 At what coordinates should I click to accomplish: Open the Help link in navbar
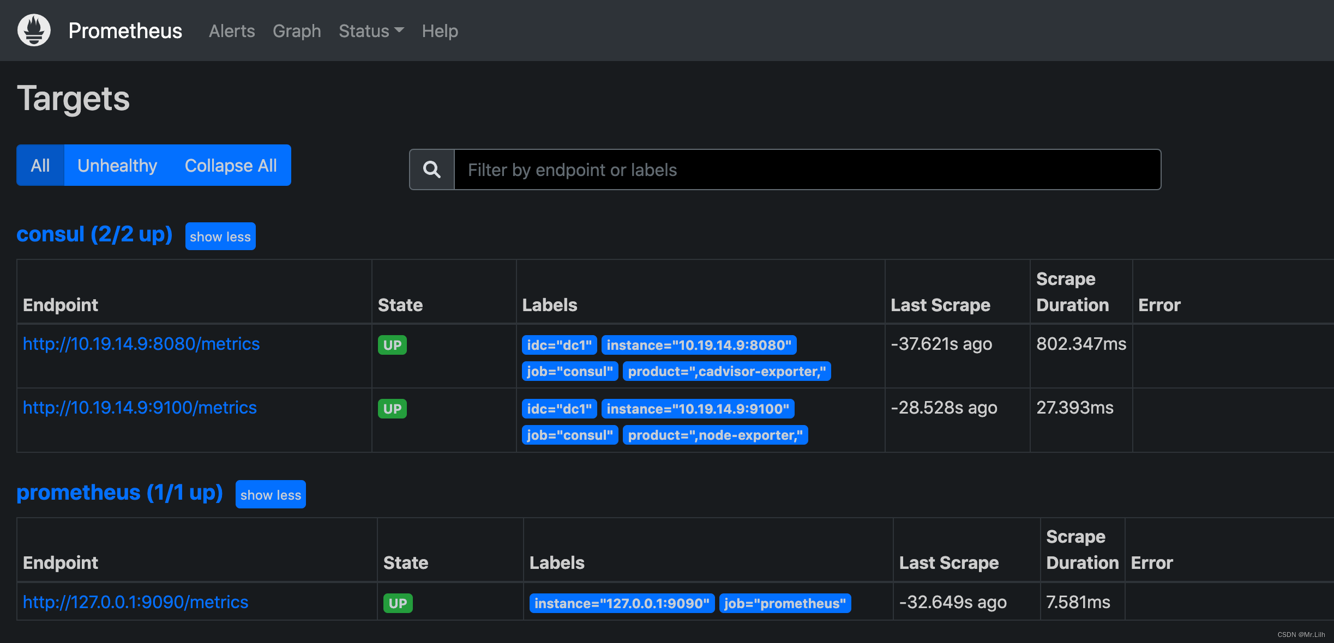pyautogui.click(x=440, y=31)
